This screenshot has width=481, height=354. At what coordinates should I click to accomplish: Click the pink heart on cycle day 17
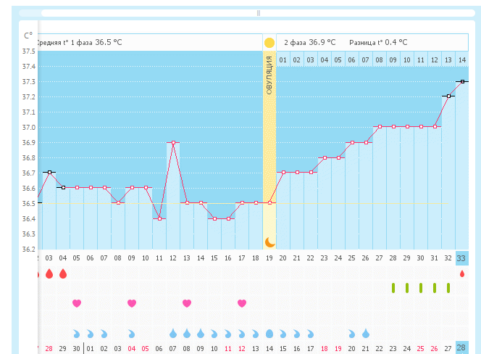click(x=242, y=303)
